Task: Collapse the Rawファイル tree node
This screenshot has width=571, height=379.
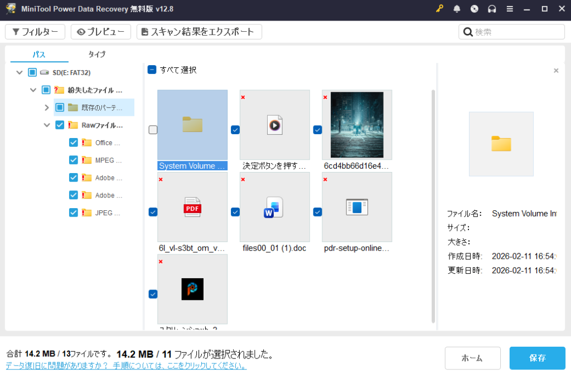Action: pyautogui.click(x=47, y=125)
